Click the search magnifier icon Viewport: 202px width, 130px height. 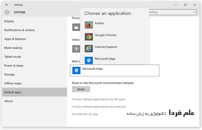pos(194,12)
